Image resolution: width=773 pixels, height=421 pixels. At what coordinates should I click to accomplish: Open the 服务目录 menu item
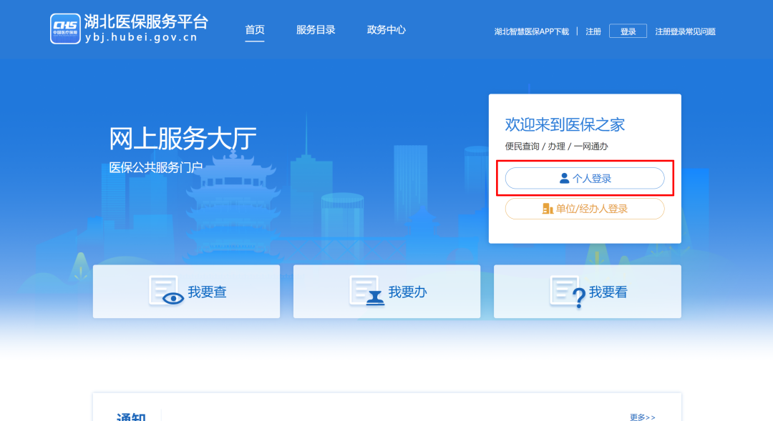(x=316, y=30)
